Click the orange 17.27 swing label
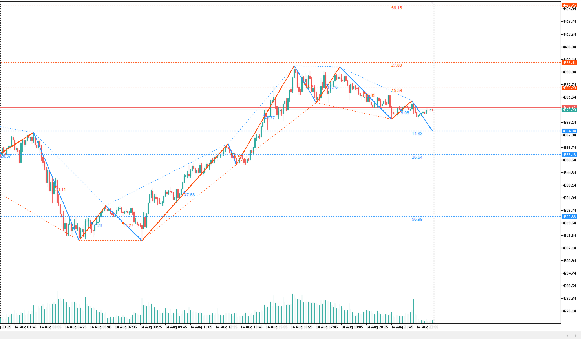This screenshot has width=581, height=339. click(x=128, y=225)
